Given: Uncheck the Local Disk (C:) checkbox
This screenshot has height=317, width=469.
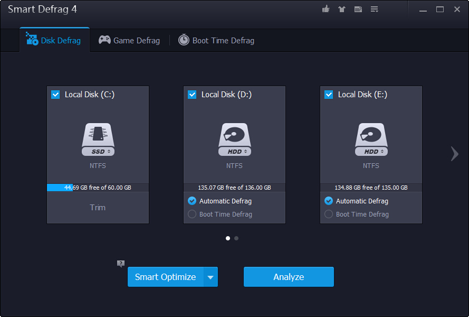Looking at the screenshot, I should [x=55, y=95].
